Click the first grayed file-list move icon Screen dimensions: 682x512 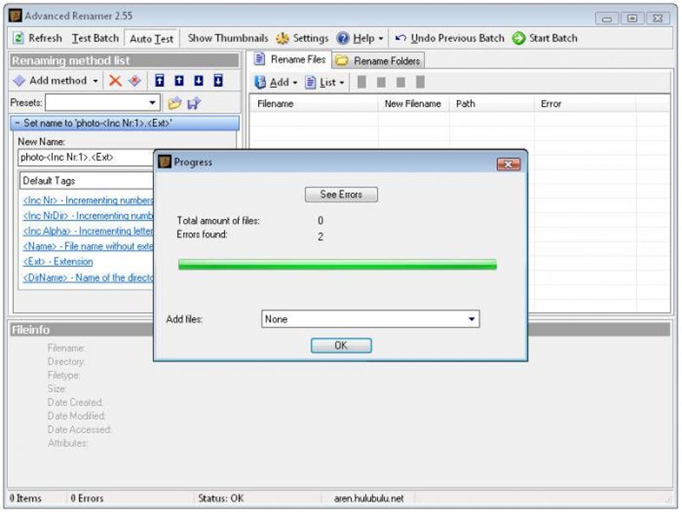coord(362,82)
